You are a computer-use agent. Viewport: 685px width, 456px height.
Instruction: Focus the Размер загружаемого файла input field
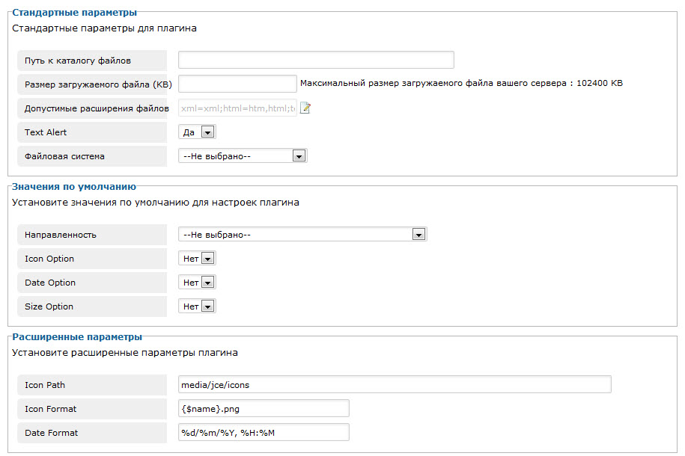pos(237,84)
